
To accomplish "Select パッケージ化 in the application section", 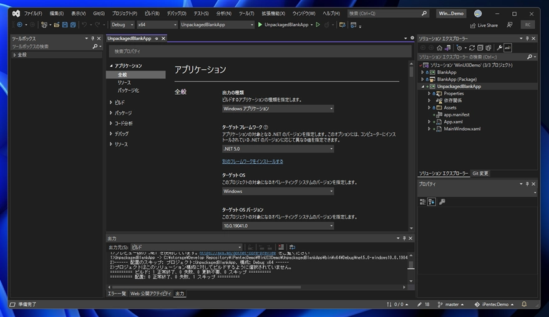I will 128,90.
